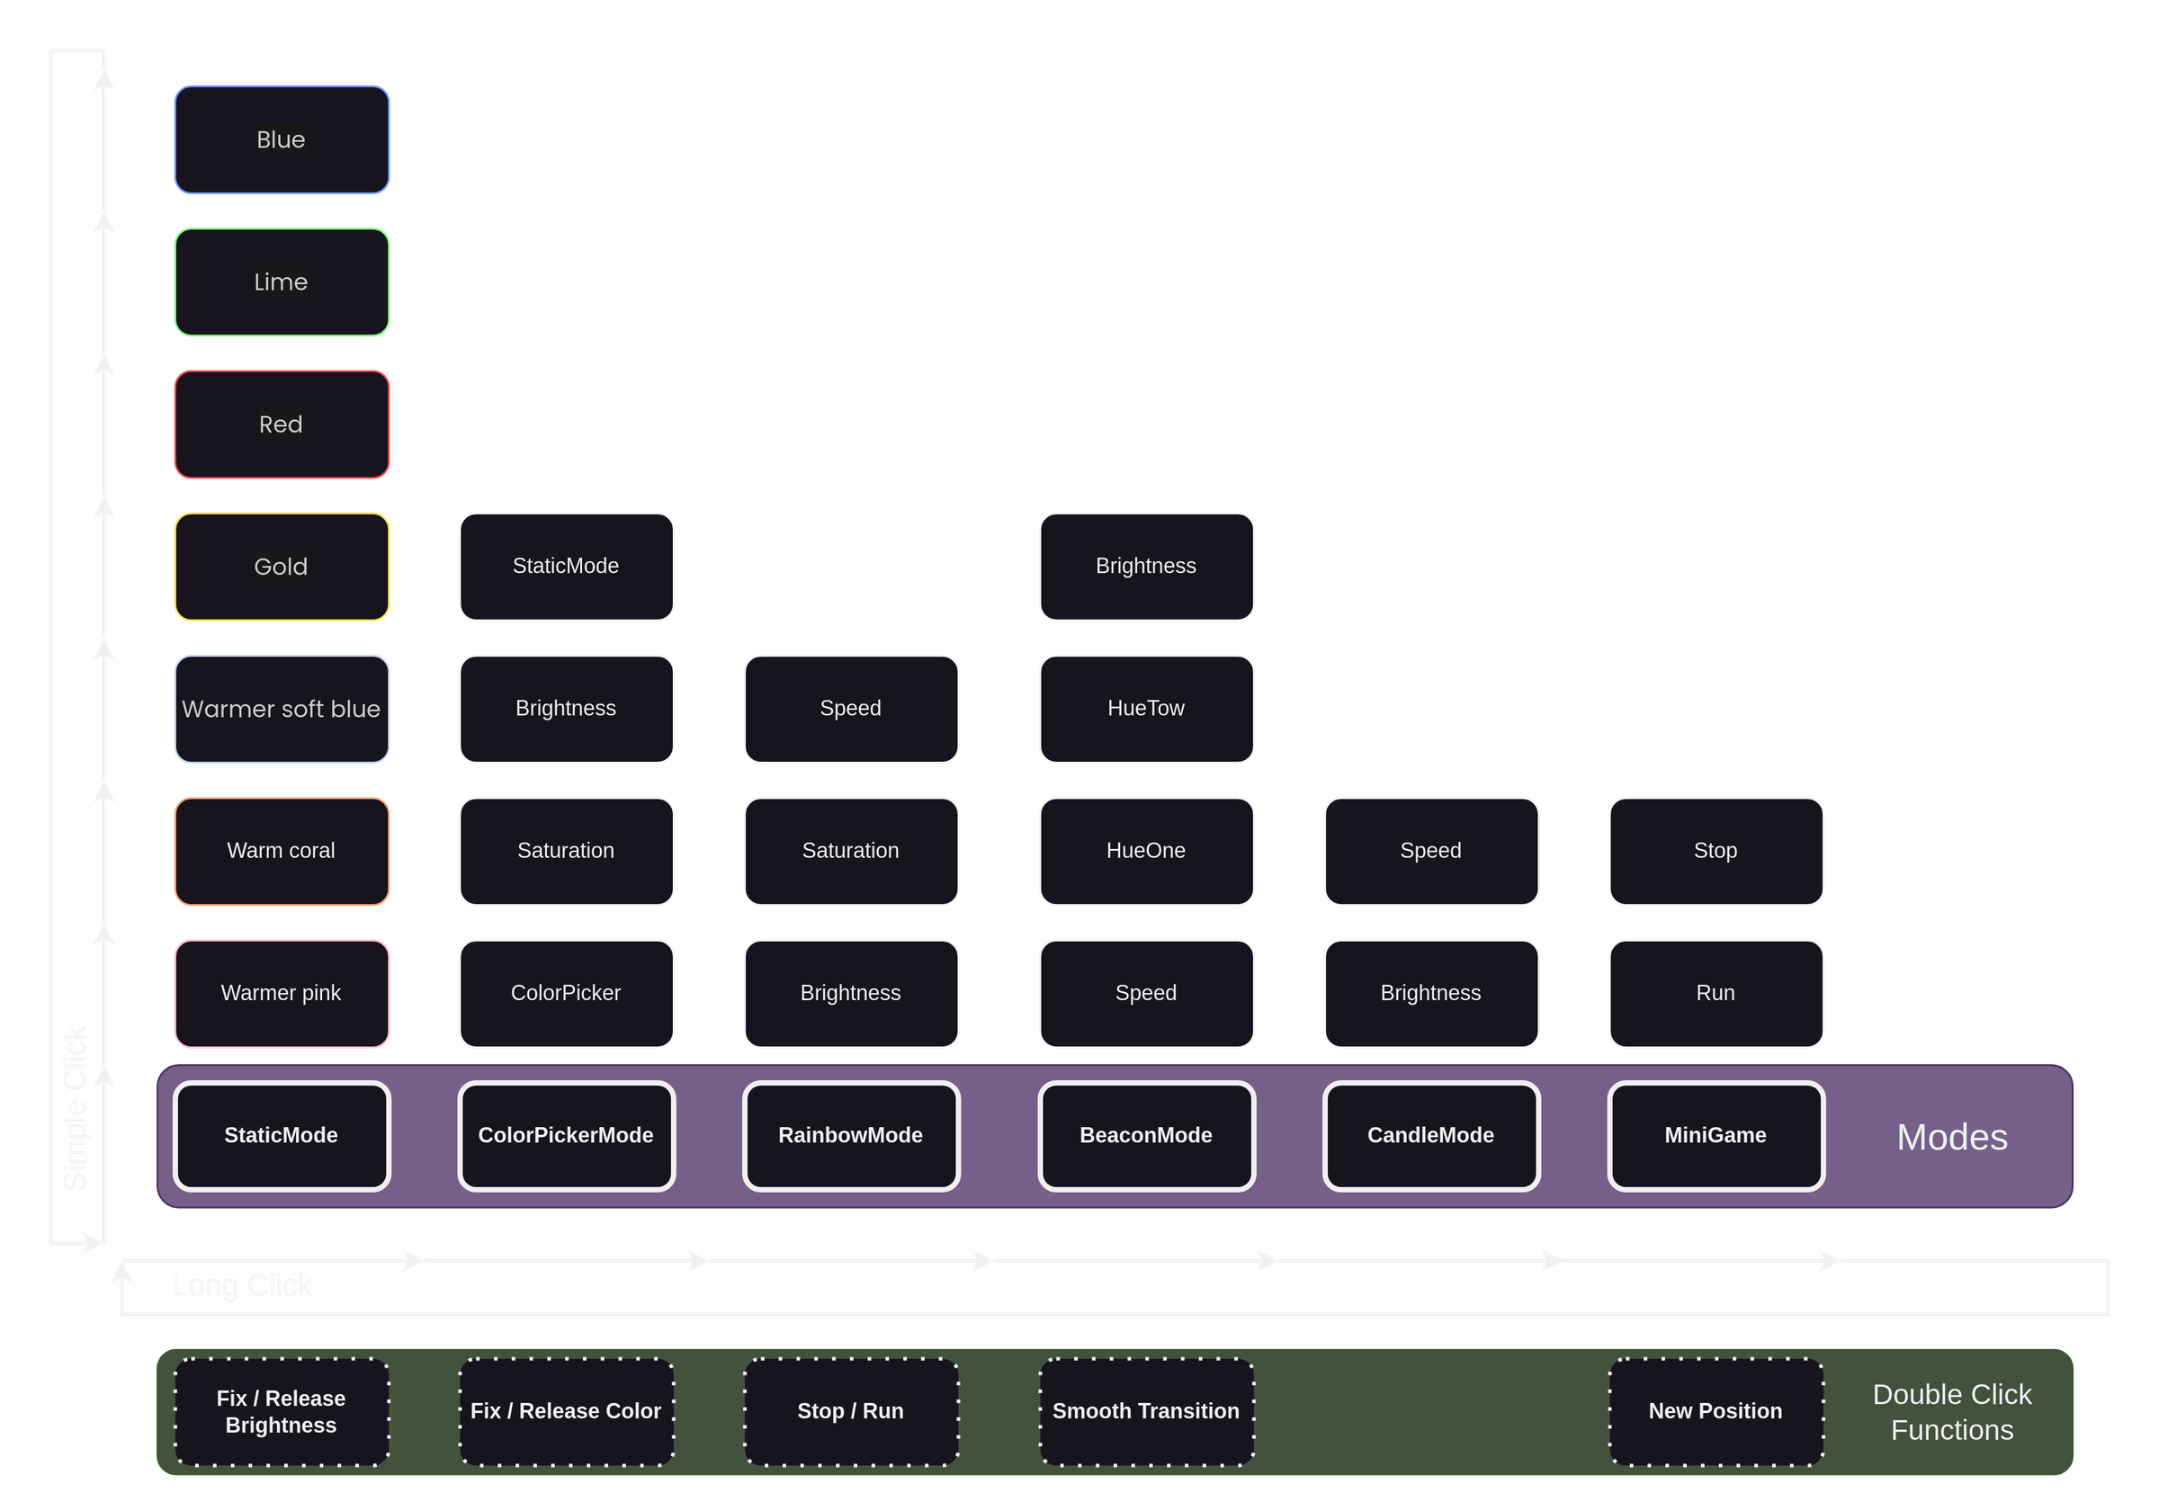
Task: Click the ColorPicker box
Action: click(566, 994)
